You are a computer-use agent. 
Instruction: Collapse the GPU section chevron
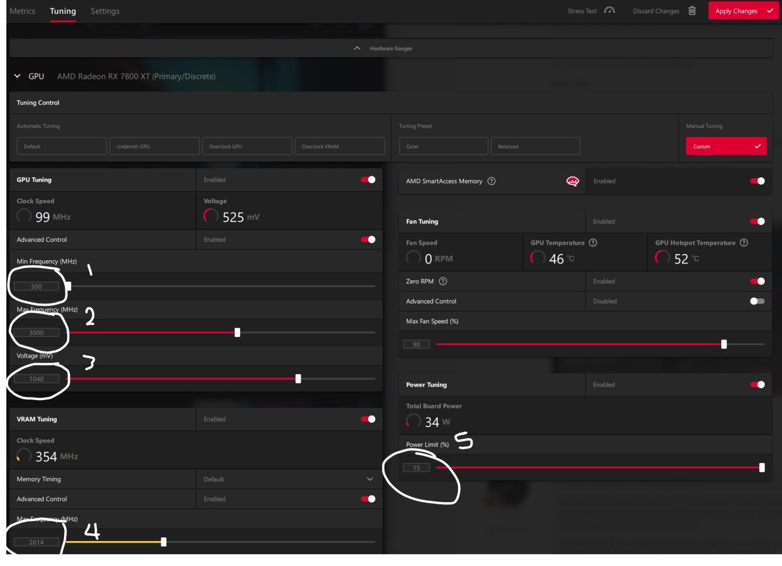(x=17, y=76)
